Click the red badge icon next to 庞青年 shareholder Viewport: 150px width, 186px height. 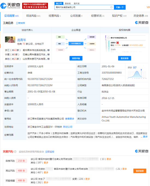[118, 42]
